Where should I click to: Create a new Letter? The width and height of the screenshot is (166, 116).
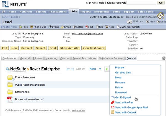[x=78, y=27]
